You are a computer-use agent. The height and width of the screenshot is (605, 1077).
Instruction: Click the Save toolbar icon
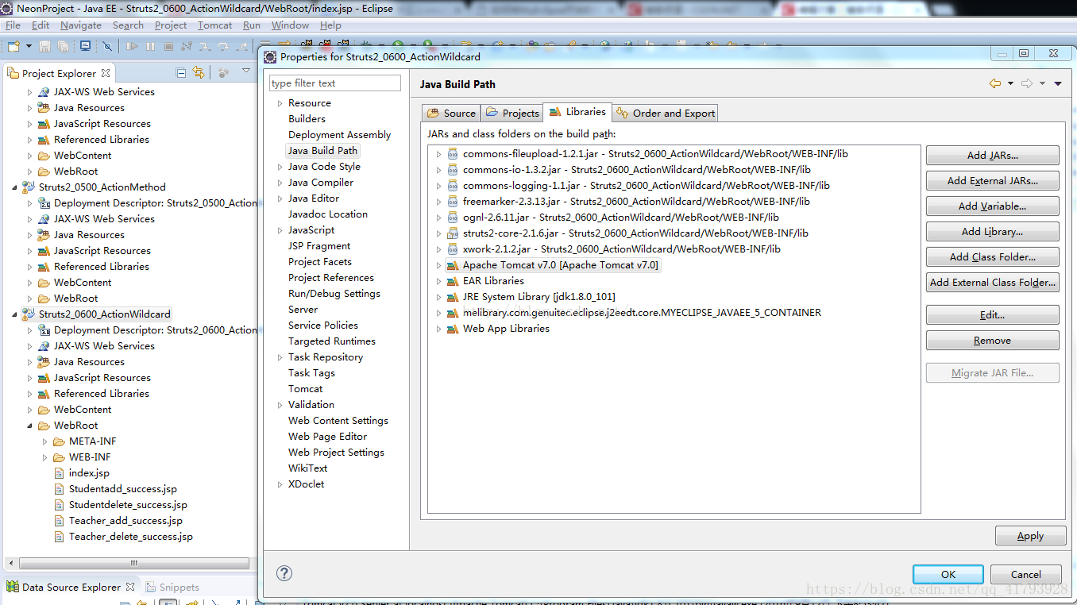[x=45, y=47]
